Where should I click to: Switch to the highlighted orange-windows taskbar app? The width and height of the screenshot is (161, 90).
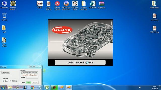click(x=69, y=88)
